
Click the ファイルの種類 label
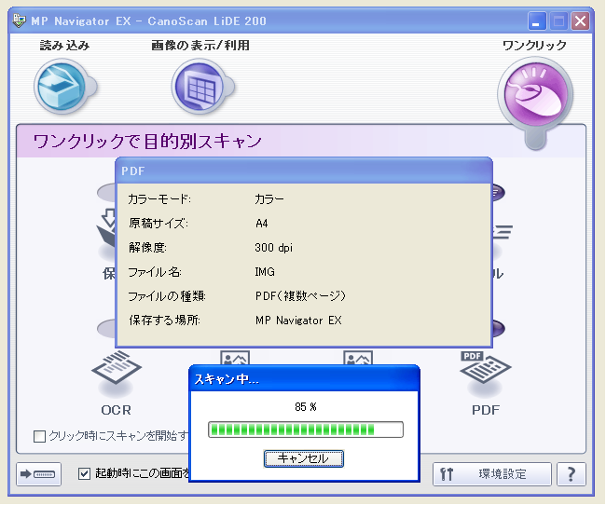pyautogui.click(x=167, y=296)
